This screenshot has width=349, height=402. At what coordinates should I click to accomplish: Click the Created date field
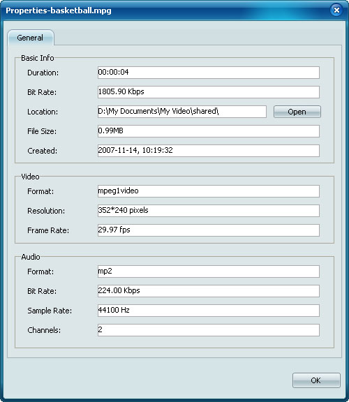coord(209,151)
